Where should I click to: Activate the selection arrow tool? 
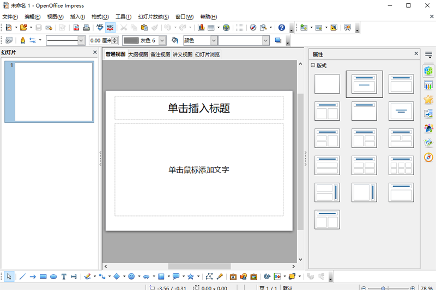click(9, 276)
